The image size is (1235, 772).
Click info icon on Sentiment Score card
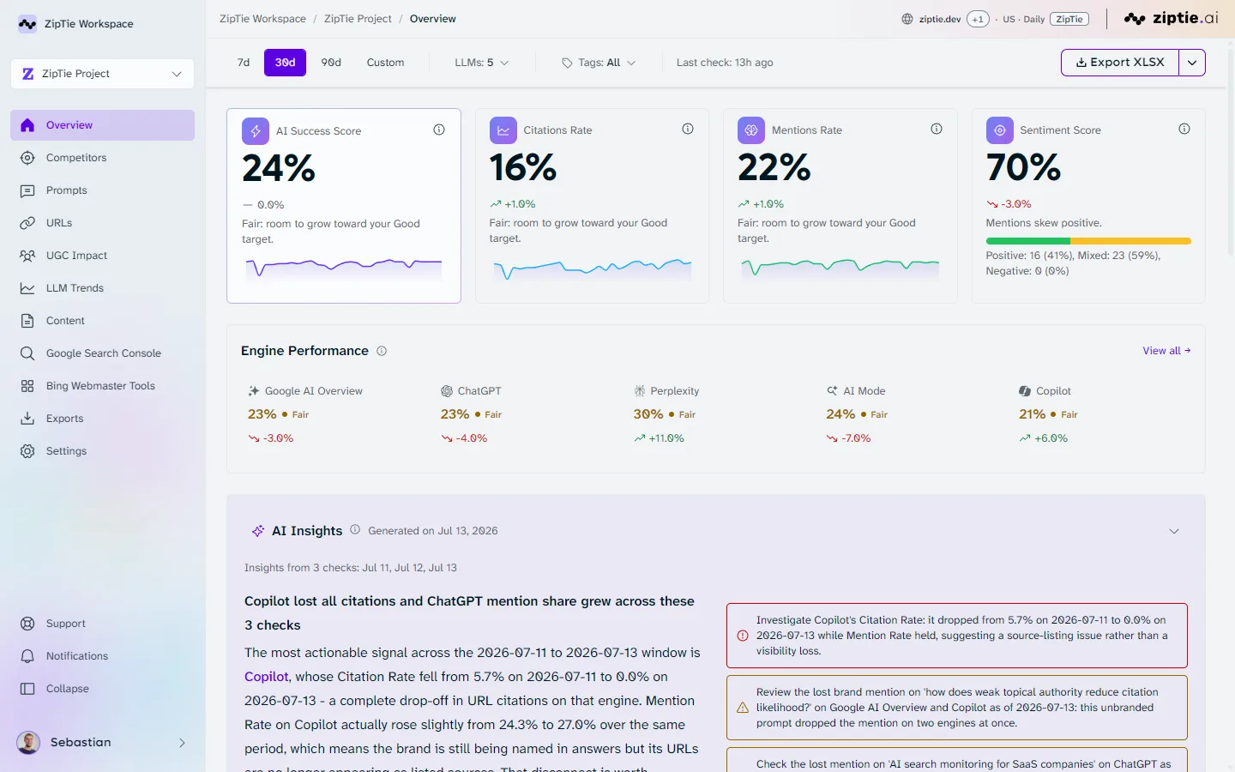tap(1184, 130)
